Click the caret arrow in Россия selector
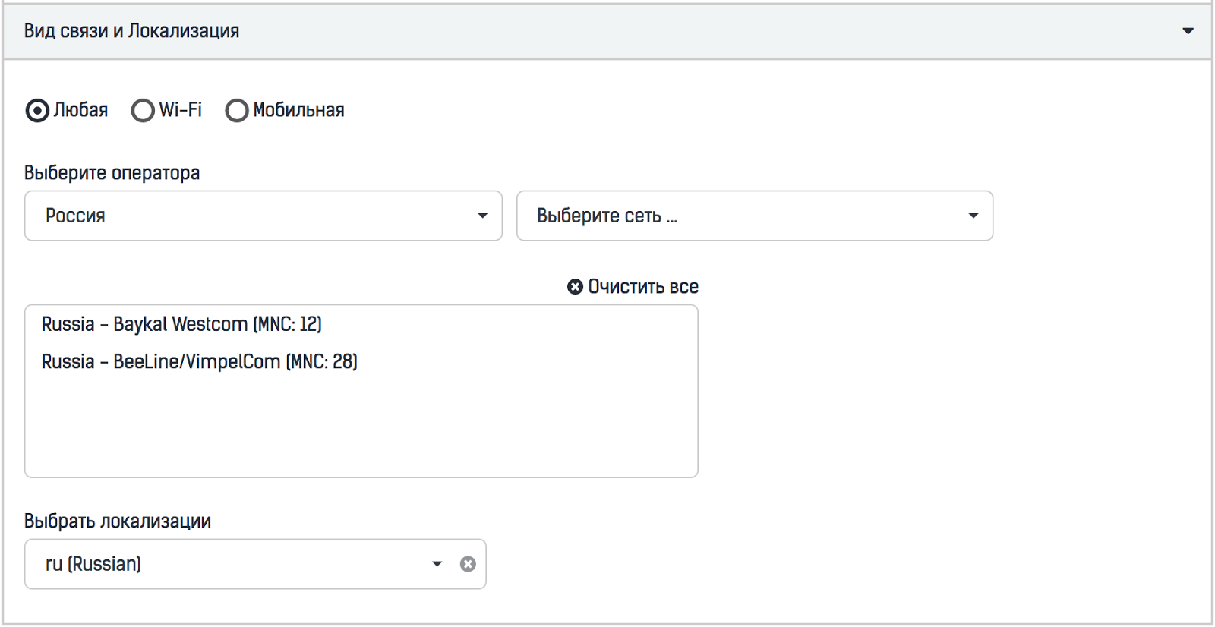 click(x=482, y=216)
